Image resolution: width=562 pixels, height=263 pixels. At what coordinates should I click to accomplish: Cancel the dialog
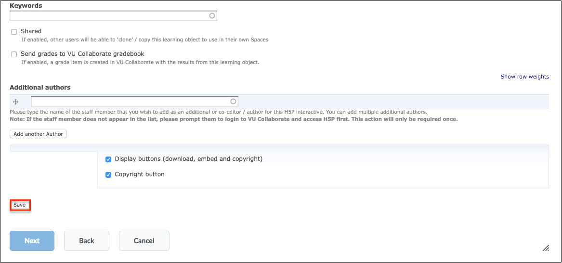coord(144,241)
